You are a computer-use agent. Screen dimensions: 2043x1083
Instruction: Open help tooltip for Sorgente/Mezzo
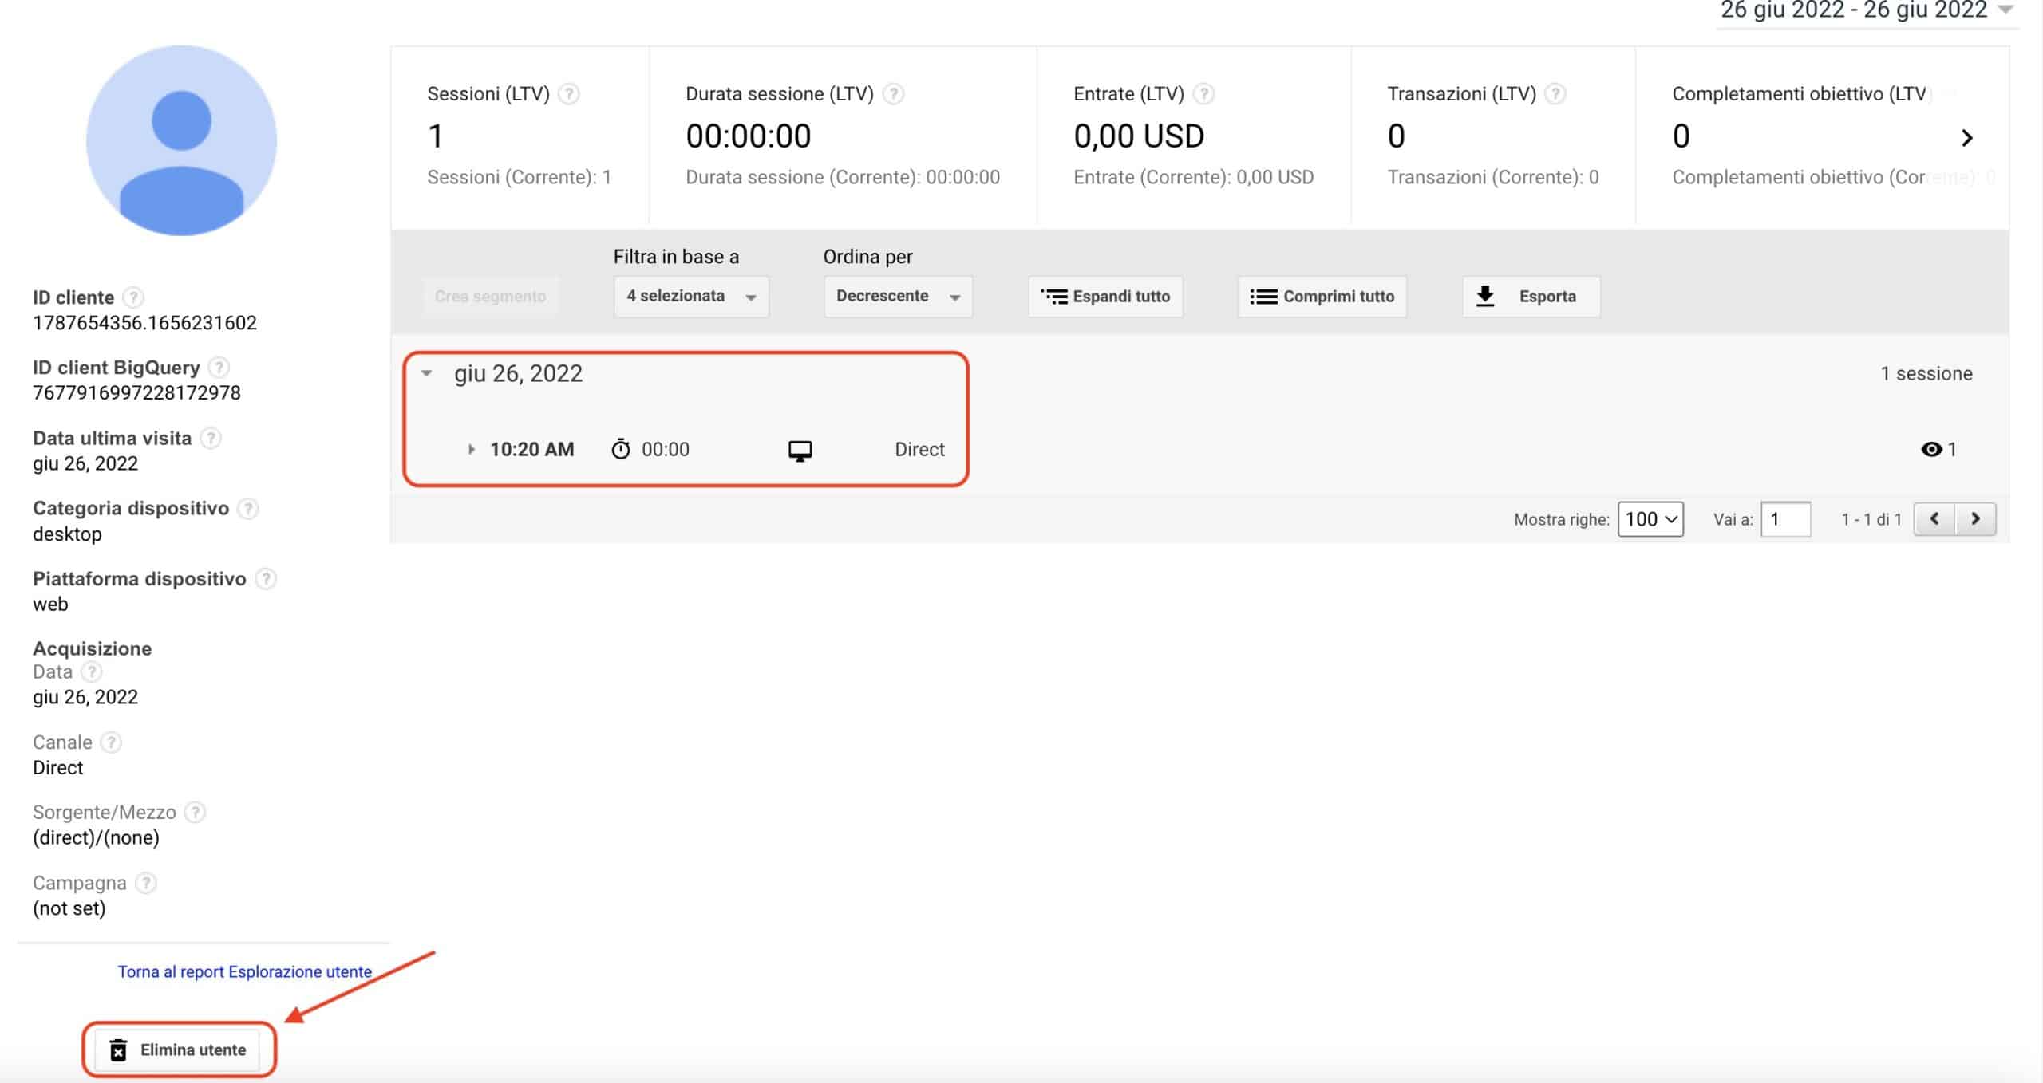coord(194,812)
